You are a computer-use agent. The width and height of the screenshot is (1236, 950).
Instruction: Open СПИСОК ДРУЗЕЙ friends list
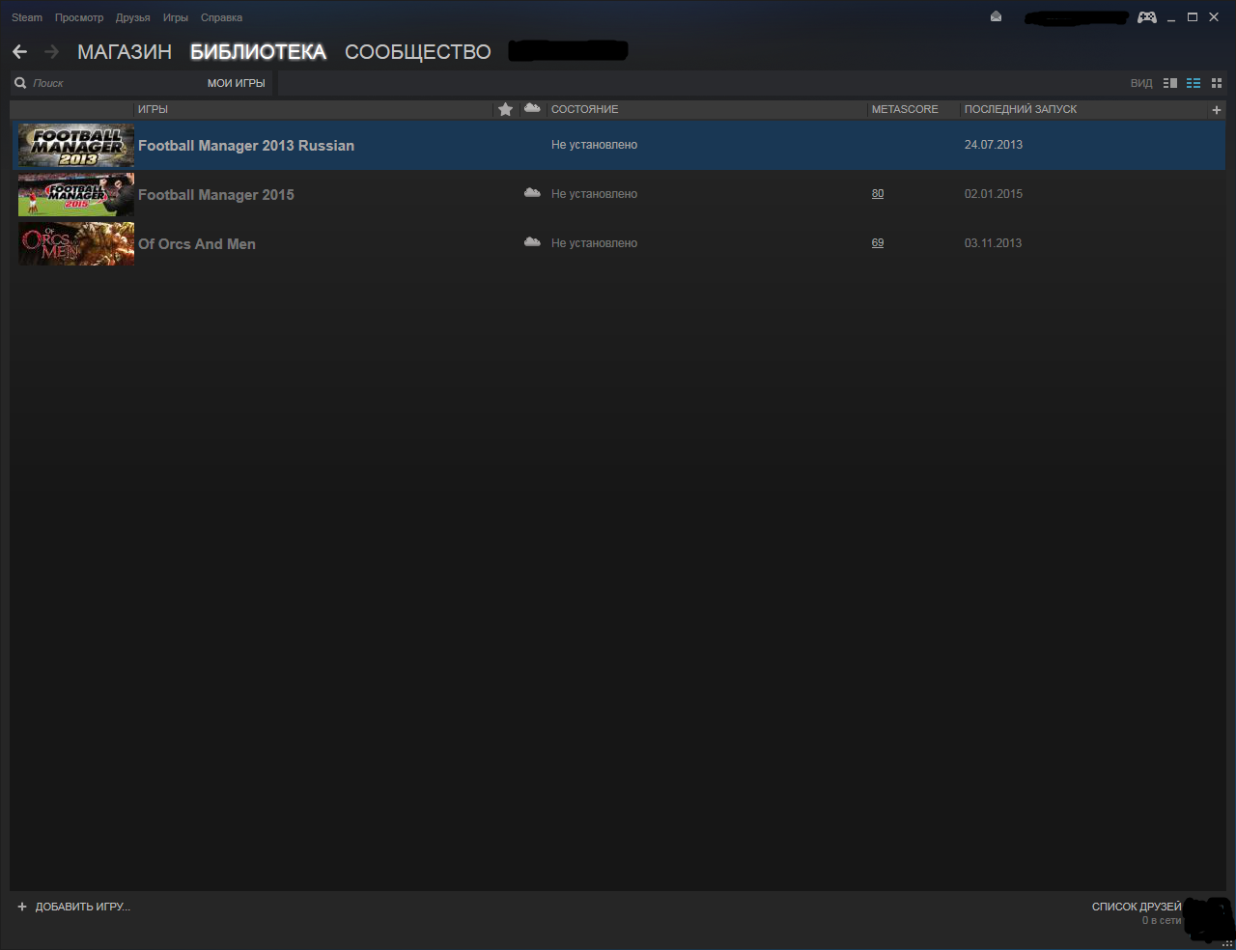(x=1137, y=907)
